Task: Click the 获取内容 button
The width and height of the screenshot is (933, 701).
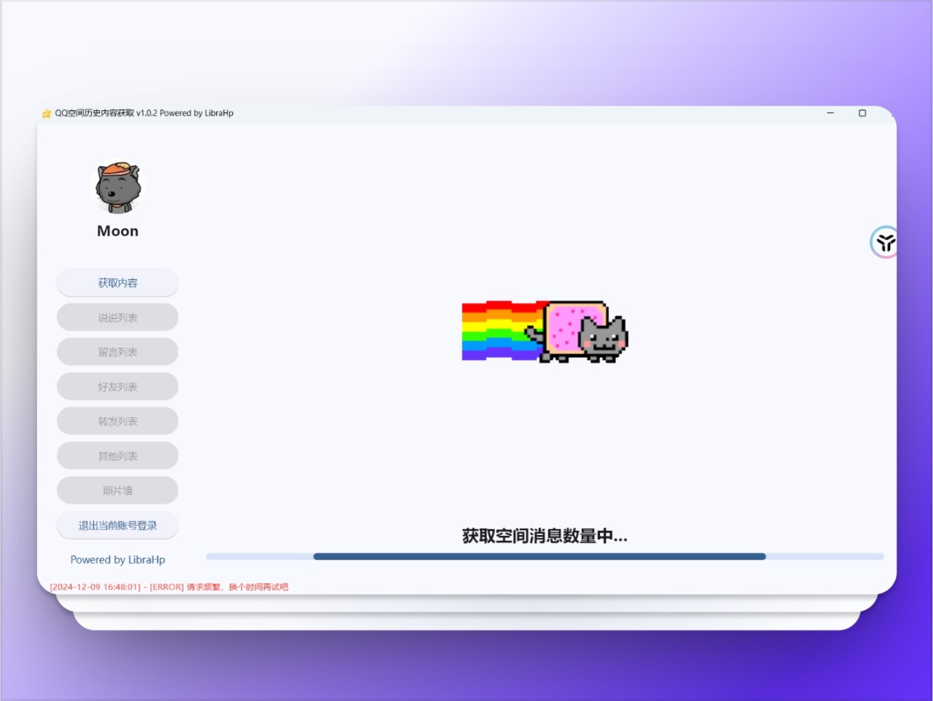Action: coord(117,282)
